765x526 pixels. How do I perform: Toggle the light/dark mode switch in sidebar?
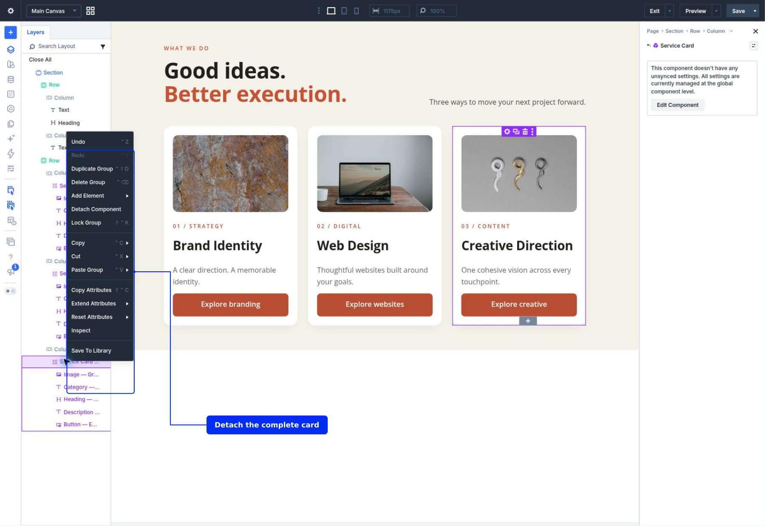(11, 291)
